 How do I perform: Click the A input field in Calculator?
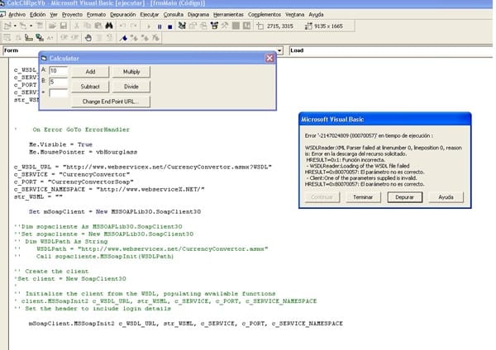[57, 72]
